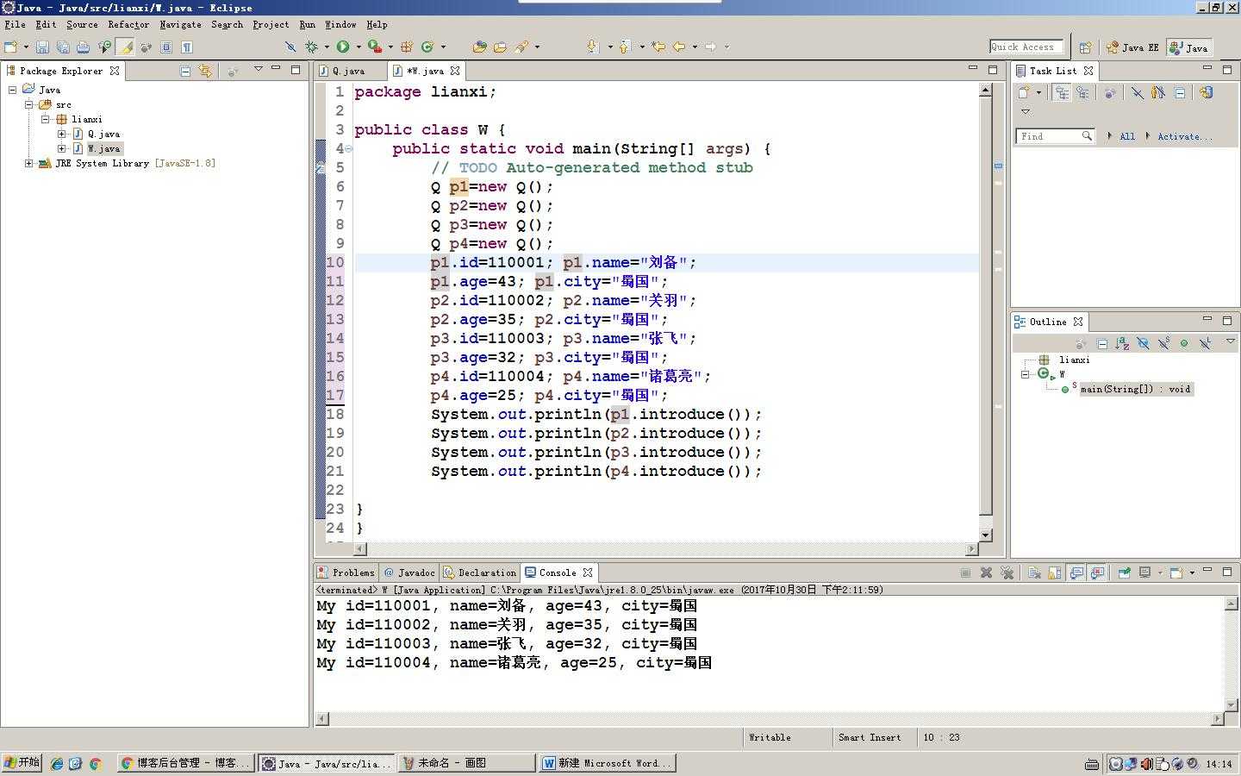Toggle Hide Non-Public Members in Outline
Viewport: 1241px width, 776px height.
pos(1184,343)
